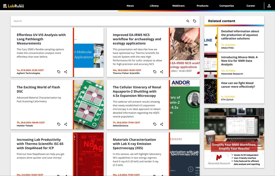The height and width of the screenshot is (176, 275).
Task: Click tag icon on Cellular Itinerary of Renal Aquaporin-2 card
Action: [x=155, y=124]
